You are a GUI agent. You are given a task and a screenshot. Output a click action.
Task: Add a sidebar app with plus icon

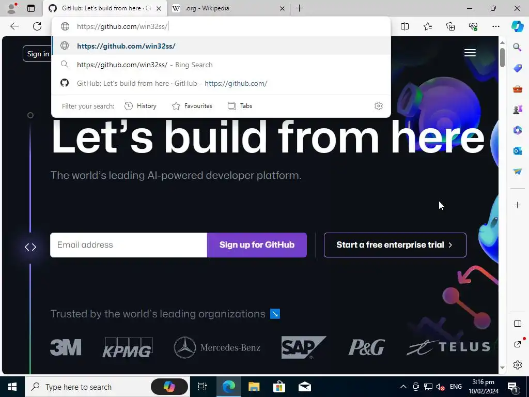[517, 205]
